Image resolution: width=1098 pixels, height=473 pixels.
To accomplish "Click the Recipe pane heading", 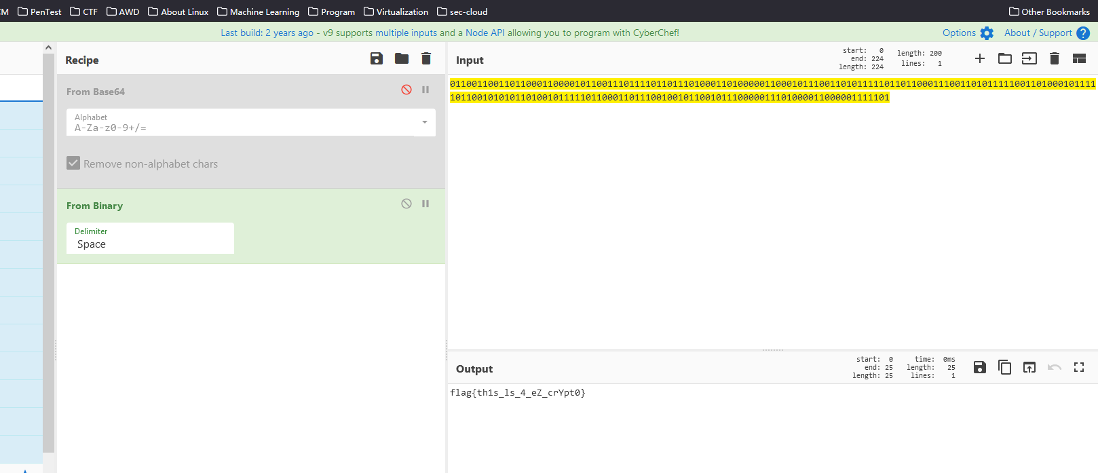I will 82,60.
